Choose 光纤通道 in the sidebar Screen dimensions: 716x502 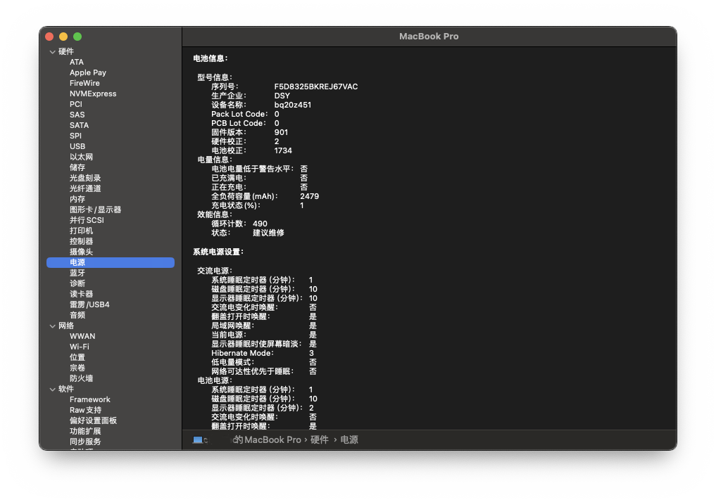pos(85,188)
